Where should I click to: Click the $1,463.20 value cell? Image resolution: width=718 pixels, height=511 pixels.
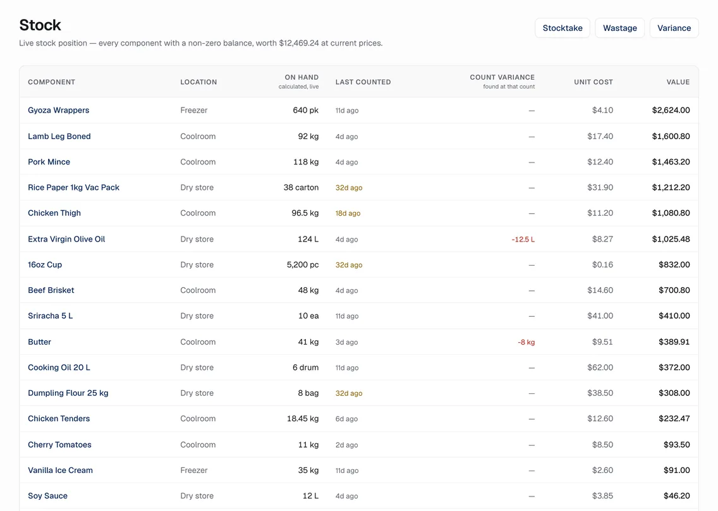pyautogui.click(x=671, y=162)
